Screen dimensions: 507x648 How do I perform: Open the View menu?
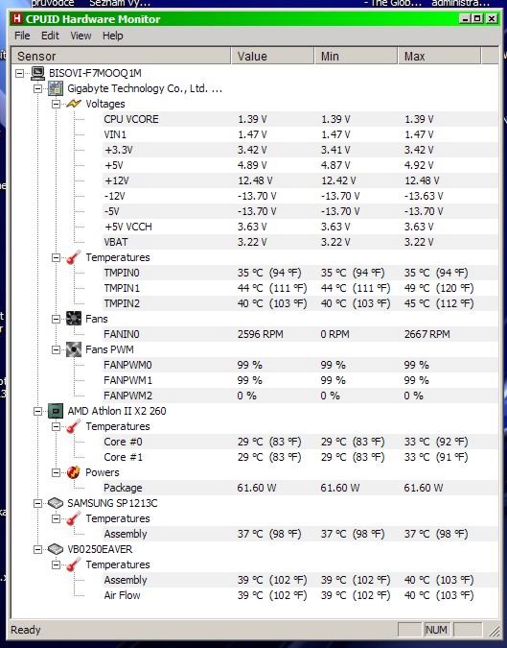pos(81,36)
